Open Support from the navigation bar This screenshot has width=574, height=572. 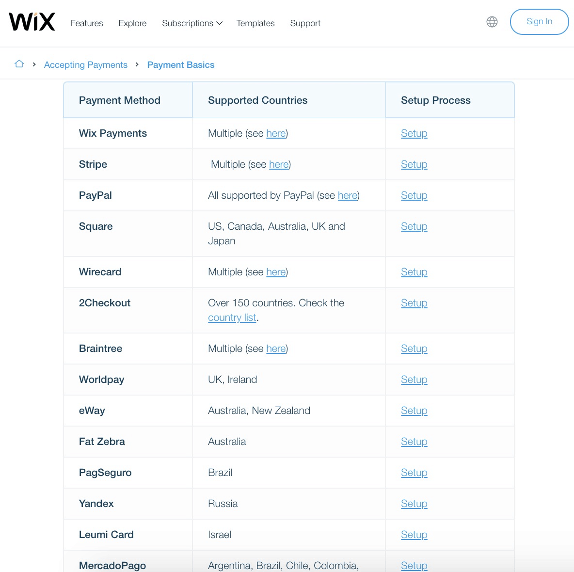pos(305,23)
